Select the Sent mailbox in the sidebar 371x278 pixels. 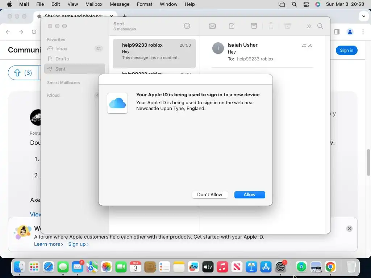coord(75,69)
